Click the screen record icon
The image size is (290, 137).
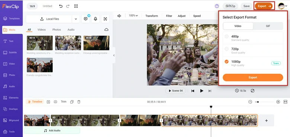[105, 19]
